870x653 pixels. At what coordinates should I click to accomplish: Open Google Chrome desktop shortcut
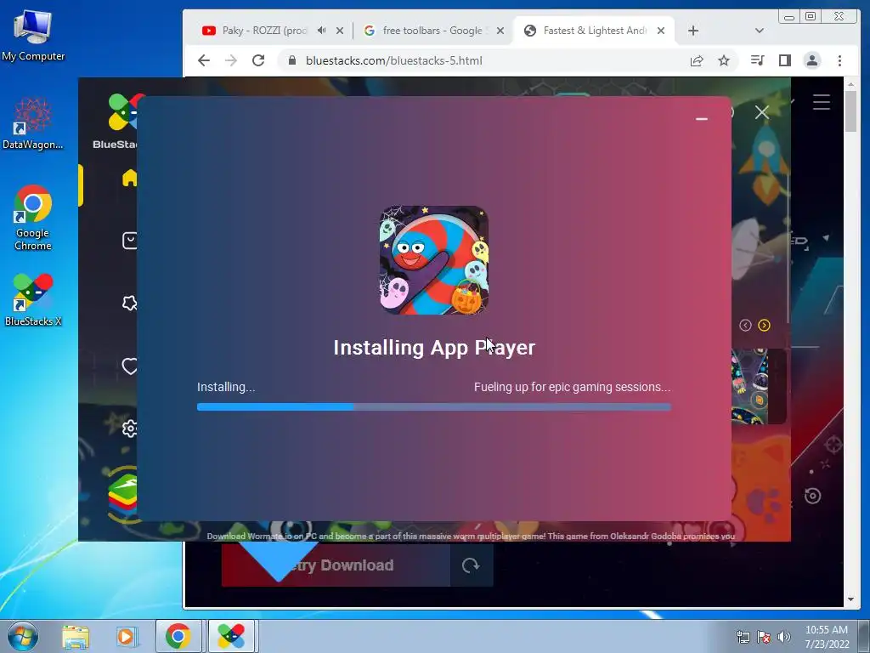click(33, 218)
